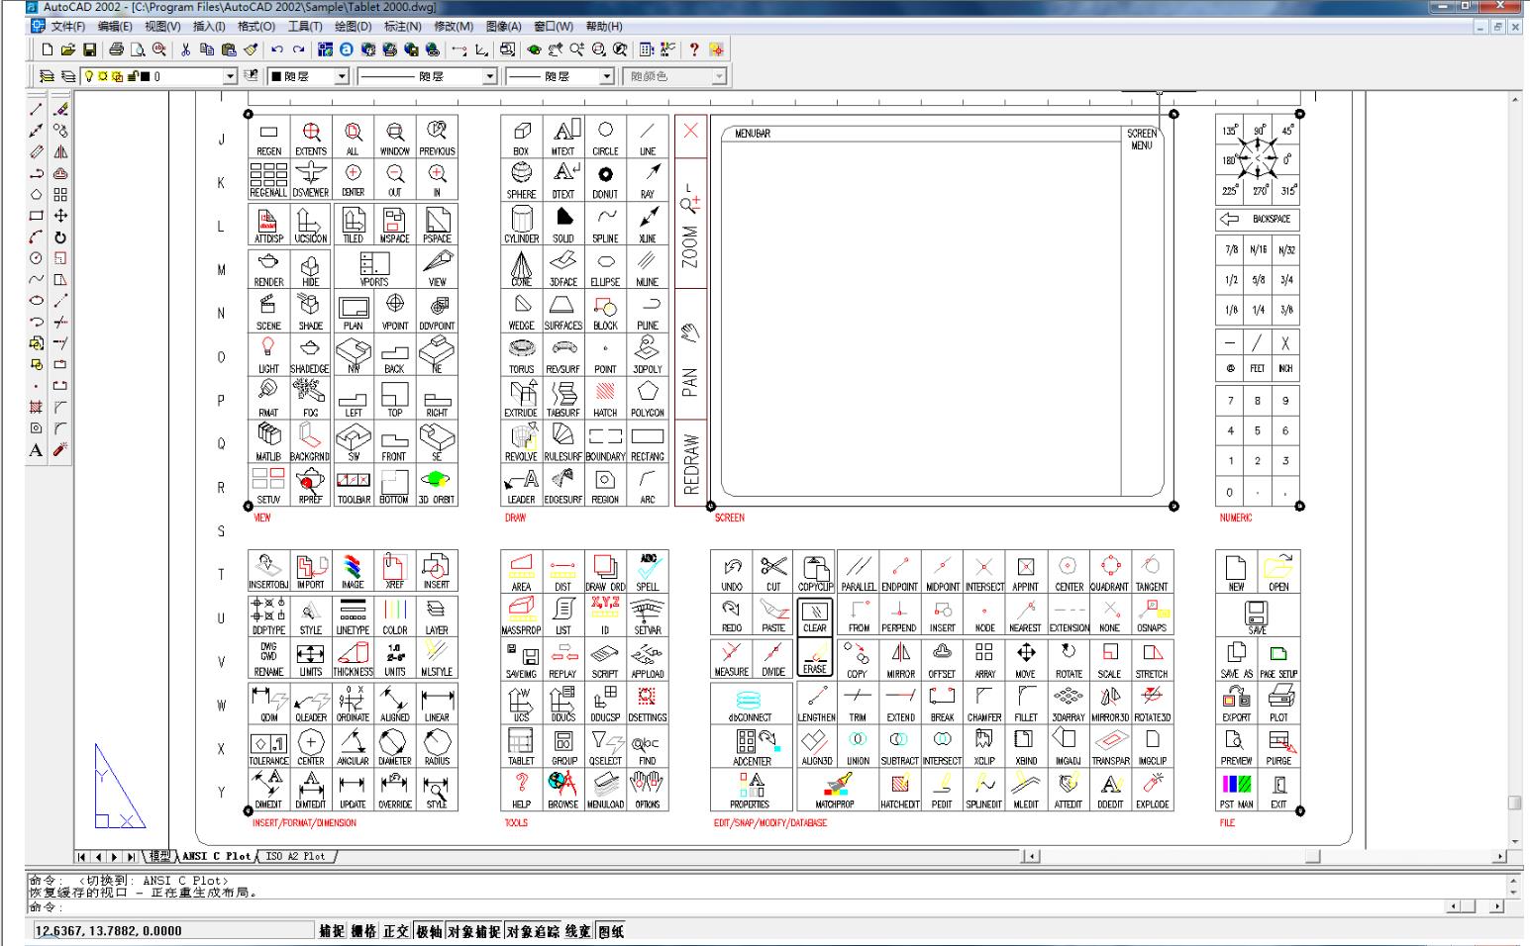Image resolution: width=1530 pixels, height=946 pixels.
Task: Toggle 线宽 lineweight display in status bar
Action: pyautogui.click(x=578, y=931)
